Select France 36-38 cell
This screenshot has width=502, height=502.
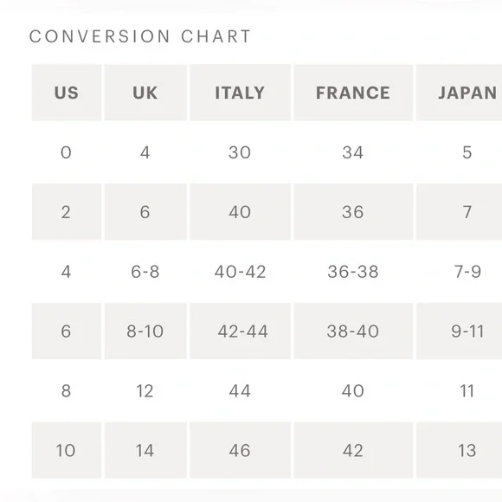pos(353,272)
